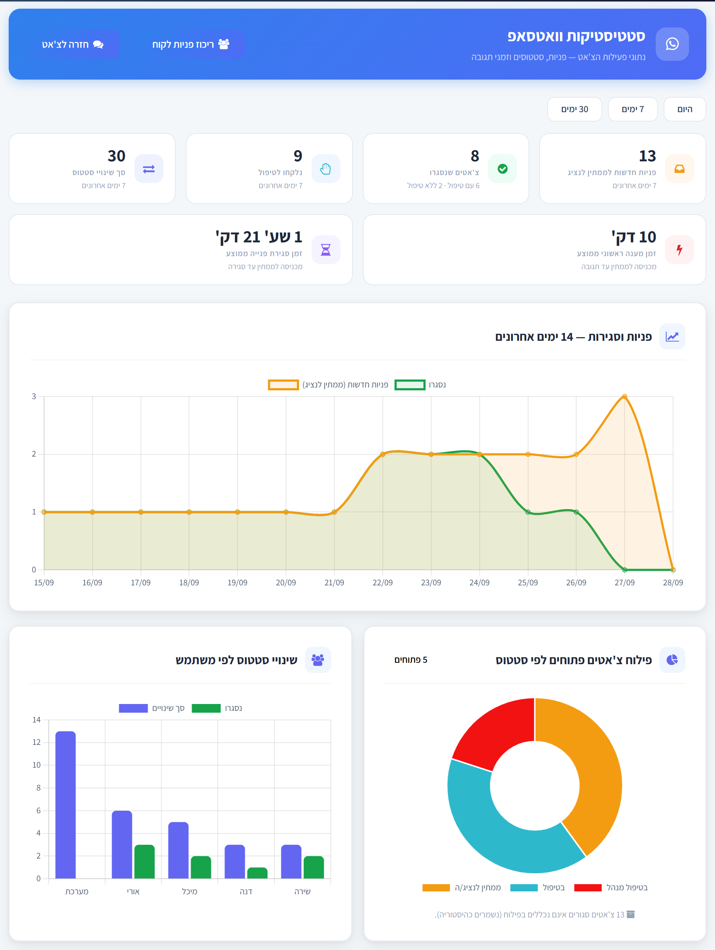Toggle נסגרו series in line chart legend
The height and width of the screenshot is (950, 715).
pyautogui.click(x=420, y=385)
